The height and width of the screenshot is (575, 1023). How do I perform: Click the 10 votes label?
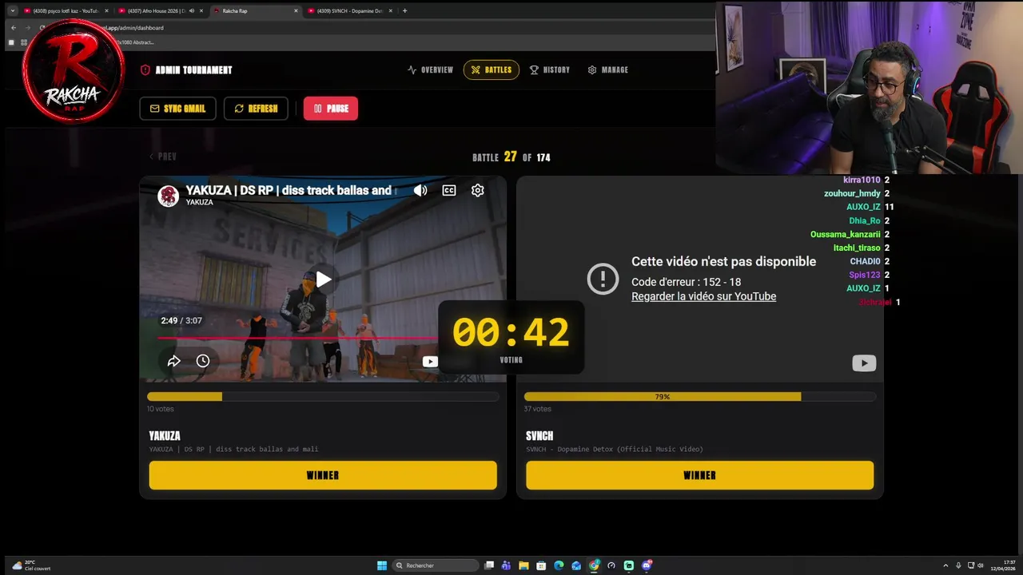click(x=160, y=409)
